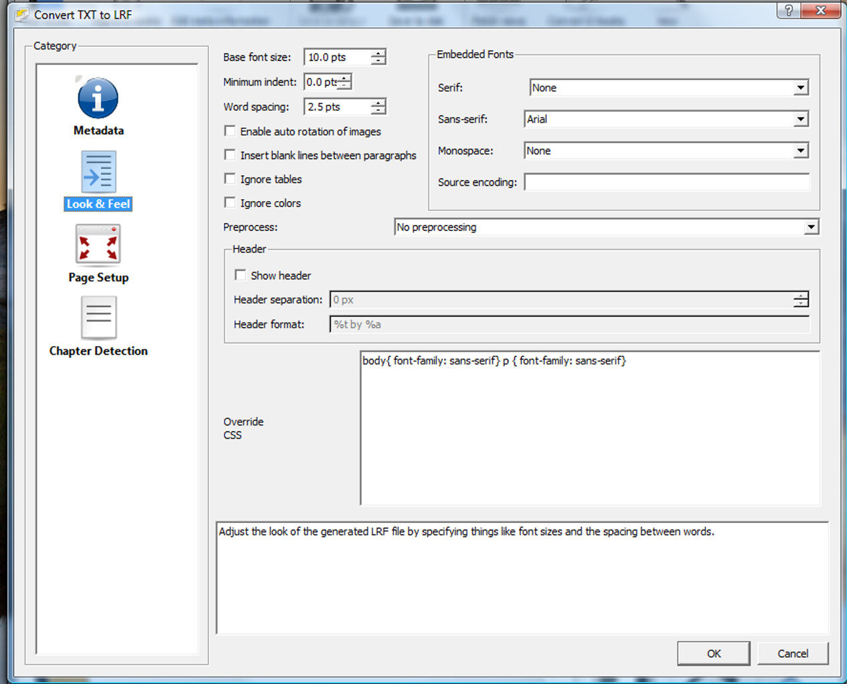Viewport: 847px width, 684px height.
Task: Select the Look & Feel category icon
Action: 99,172
